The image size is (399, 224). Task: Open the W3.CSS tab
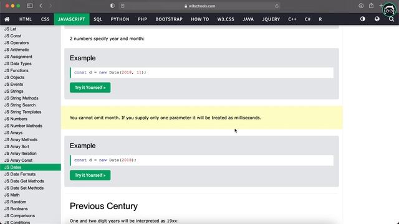(226, 19)
